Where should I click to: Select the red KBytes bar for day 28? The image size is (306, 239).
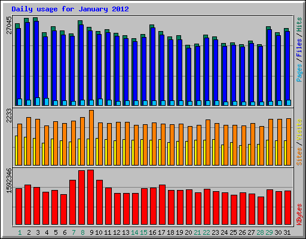pyautogui.click(x=261, y=211)
